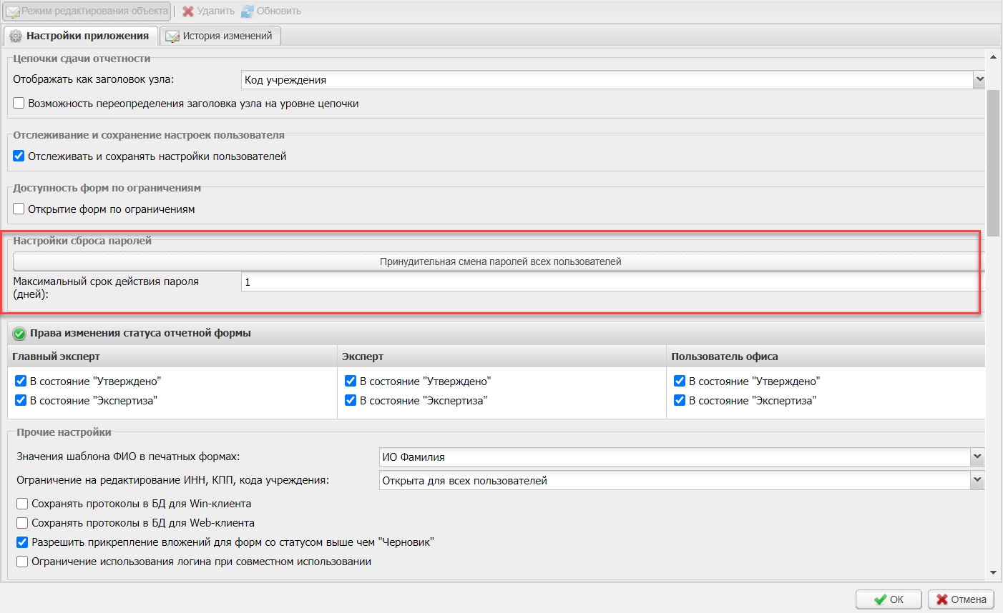This screenshot has width=1003, height=613.
Task: Confirm settings with the OK button
Action: (x=889, y=599)
